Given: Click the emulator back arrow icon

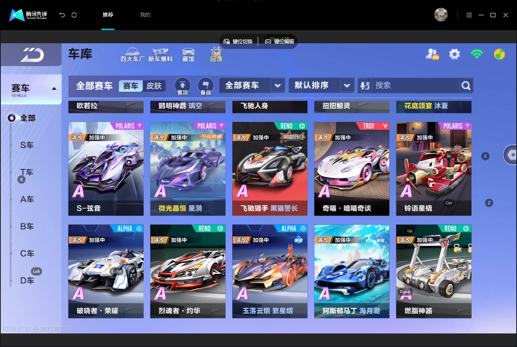Looking at the screenshot, I should click(x=62, y=15).
